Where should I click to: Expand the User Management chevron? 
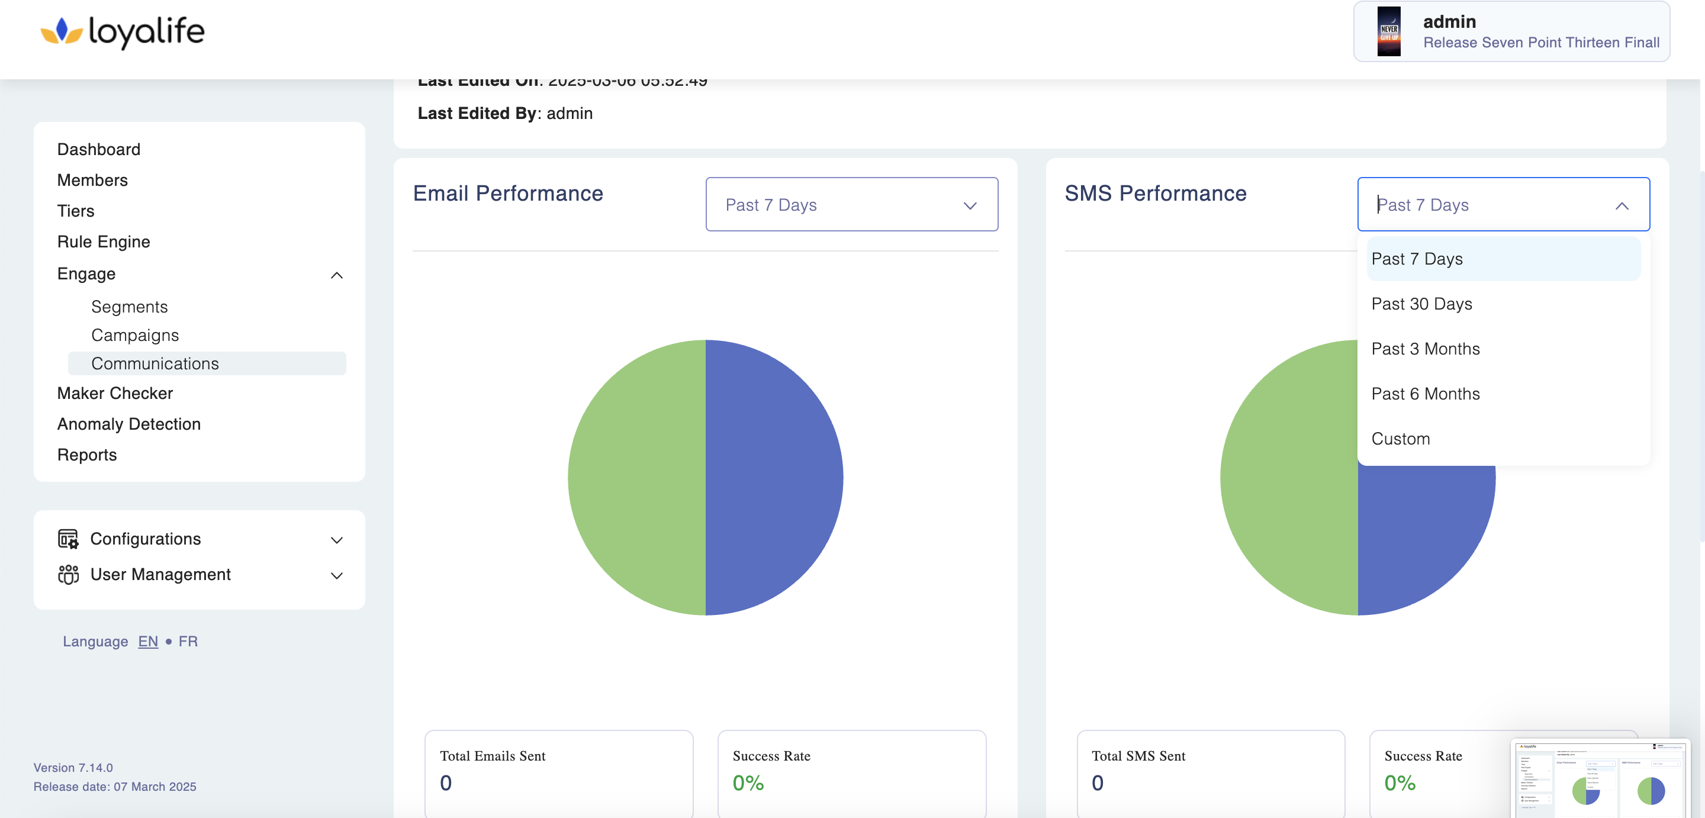336,576
